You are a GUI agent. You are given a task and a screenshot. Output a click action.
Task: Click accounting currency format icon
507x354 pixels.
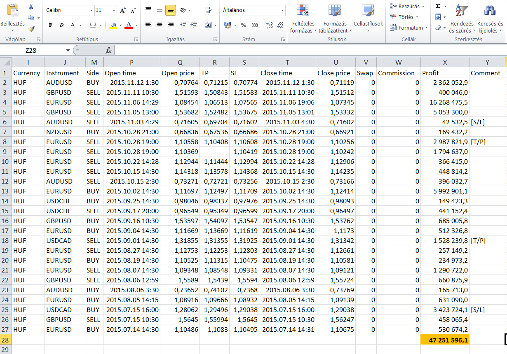228,25
